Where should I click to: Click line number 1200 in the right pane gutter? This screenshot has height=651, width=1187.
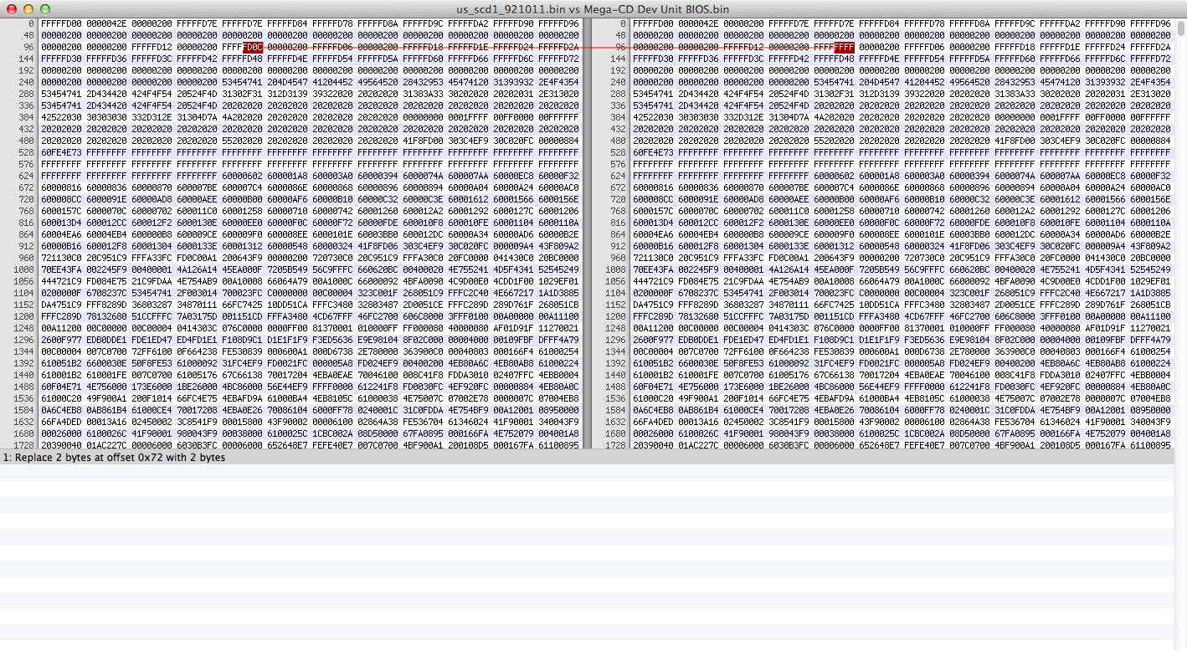[x=614, y=317]
